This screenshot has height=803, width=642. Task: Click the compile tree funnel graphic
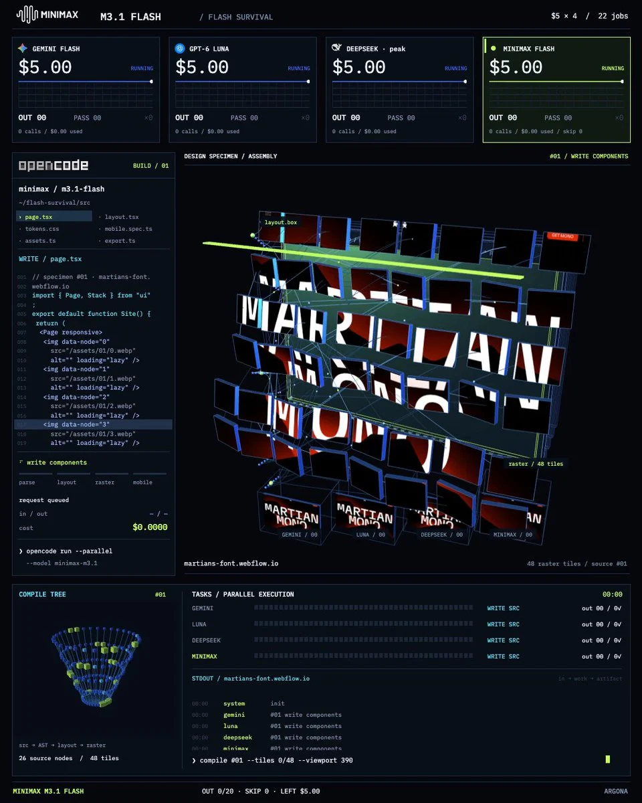pyautogui.click(x=96, y=666)
